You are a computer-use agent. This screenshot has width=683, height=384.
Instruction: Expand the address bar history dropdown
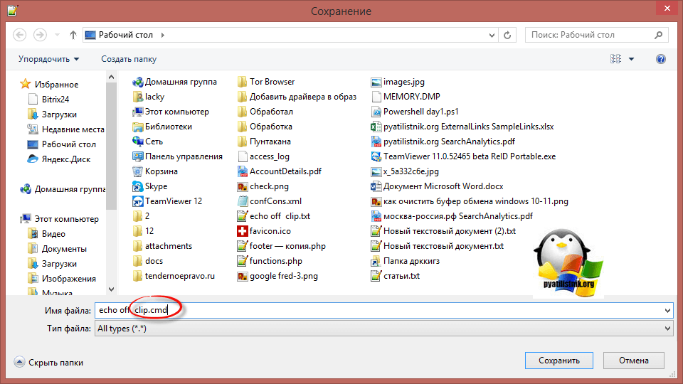490,35
